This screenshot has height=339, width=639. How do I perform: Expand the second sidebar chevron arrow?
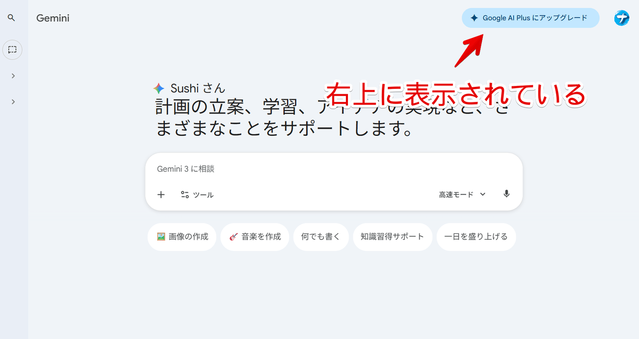(x=13, y=102)
